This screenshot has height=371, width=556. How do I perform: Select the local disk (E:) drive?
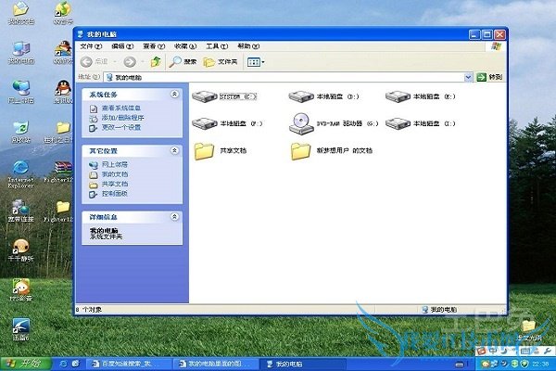[x=421, y=96]
